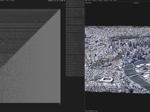The image size is (150, 112).
Task: Click the UV Weld command
Action: [75, 16]
